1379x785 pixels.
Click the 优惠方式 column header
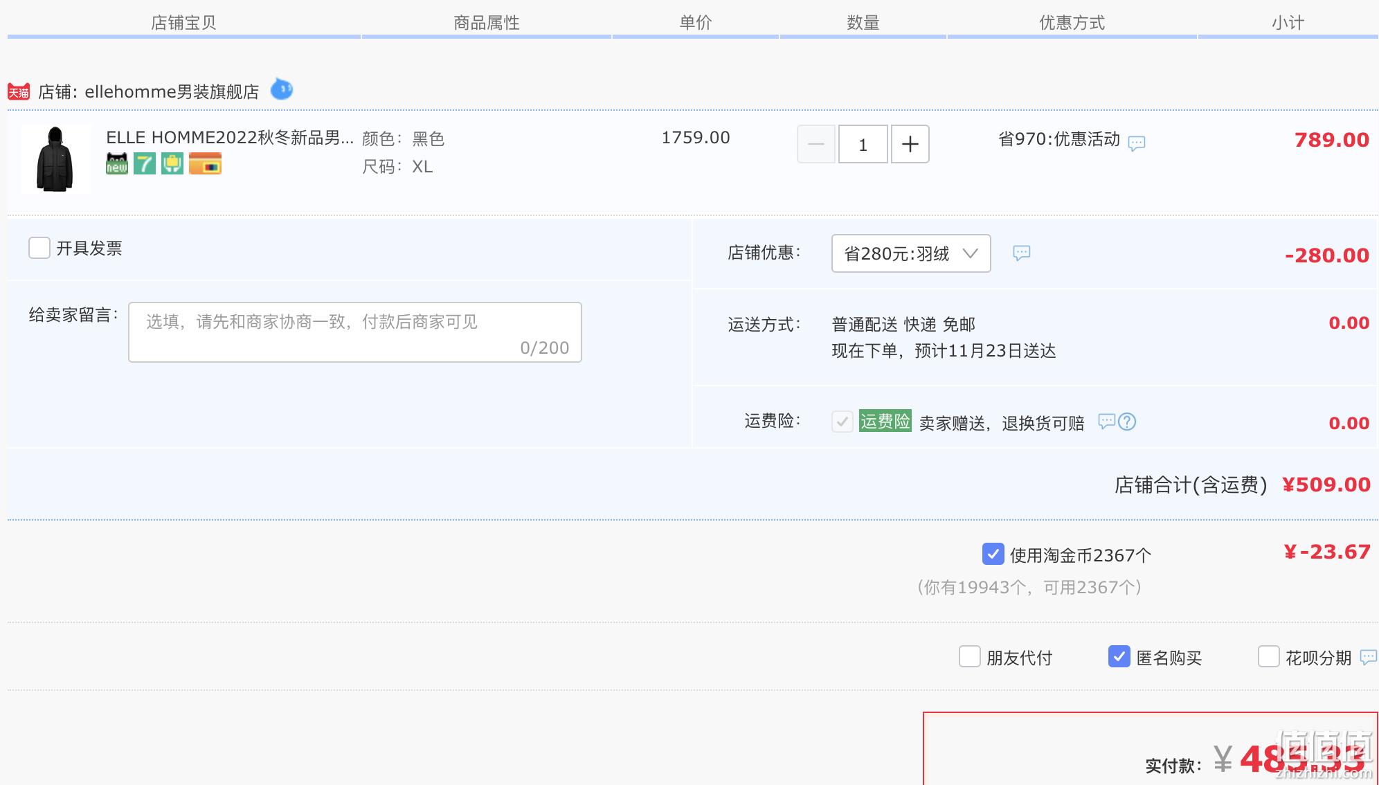(x=1072, y=23)
